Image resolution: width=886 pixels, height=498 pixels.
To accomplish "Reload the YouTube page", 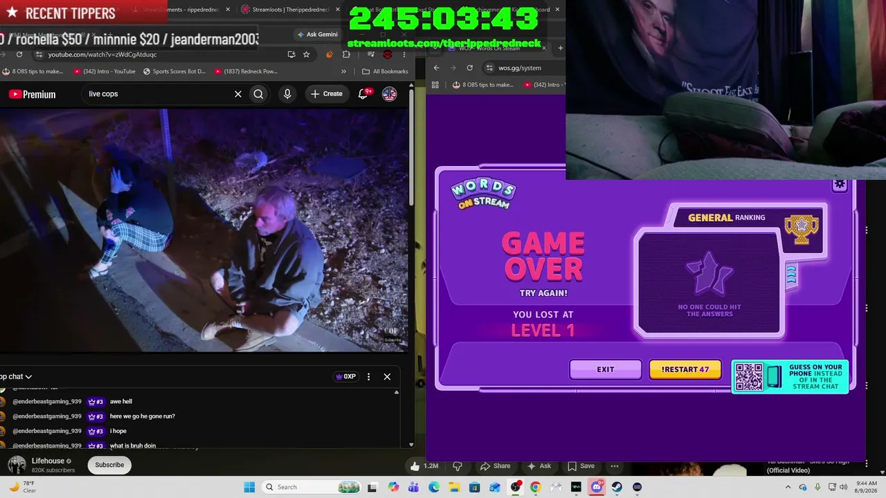I will click(19, 55).
